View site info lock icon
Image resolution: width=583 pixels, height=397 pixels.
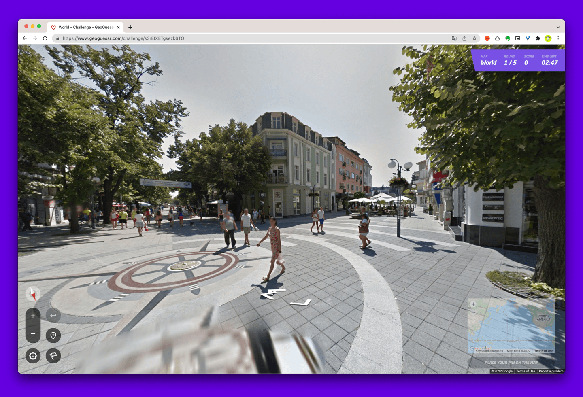tap(58, 38)
